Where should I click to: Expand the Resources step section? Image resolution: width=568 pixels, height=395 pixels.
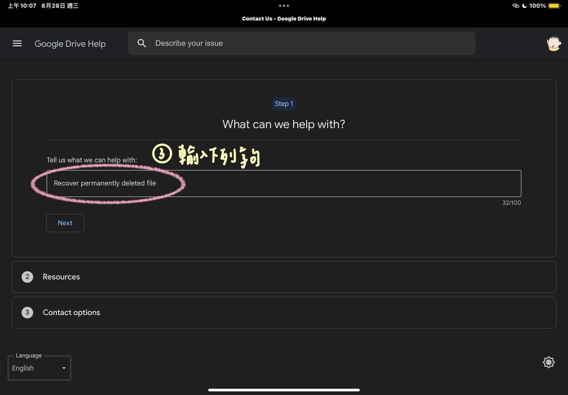pos(284,277)
